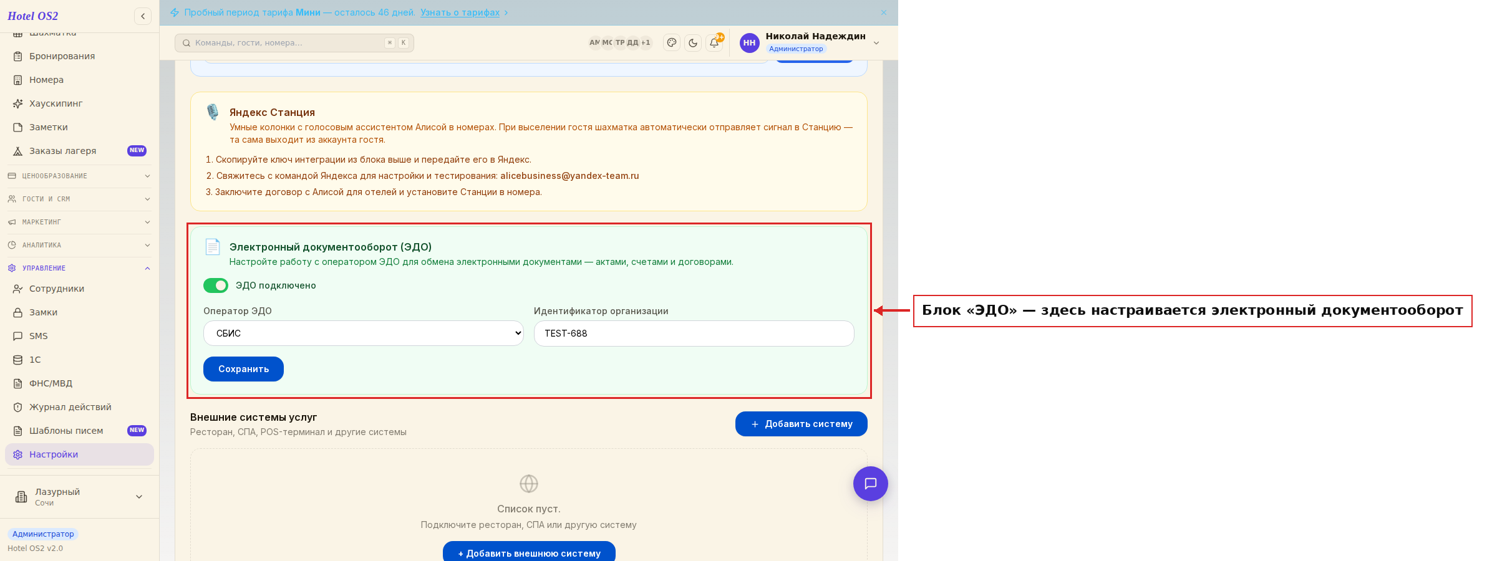The width and height of the screenshot is (1487, 561).
Task: Select Настройки in the sidebar
Action: 79,454
